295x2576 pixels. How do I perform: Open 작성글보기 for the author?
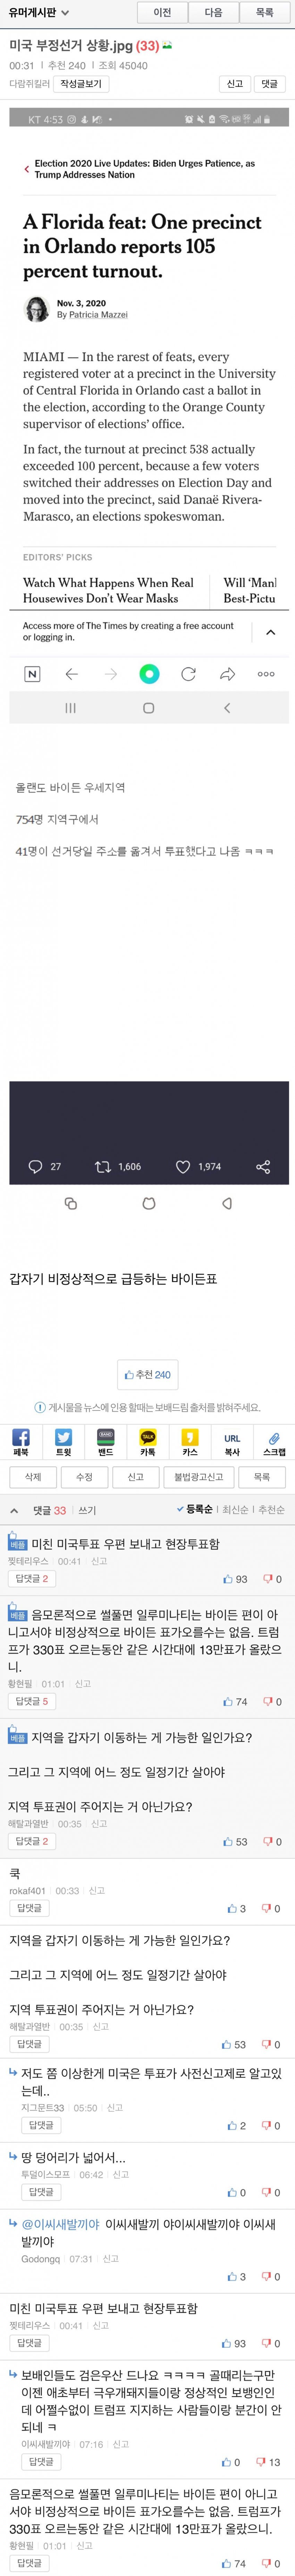pos(80,84)
